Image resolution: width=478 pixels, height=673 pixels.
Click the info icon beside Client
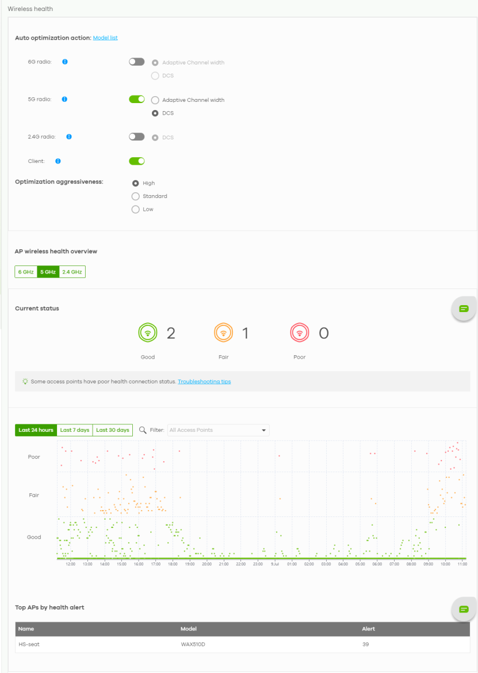(58, 161)
